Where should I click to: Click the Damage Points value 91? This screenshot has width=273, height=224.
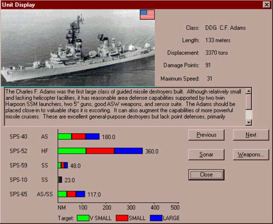click(208, 65)
